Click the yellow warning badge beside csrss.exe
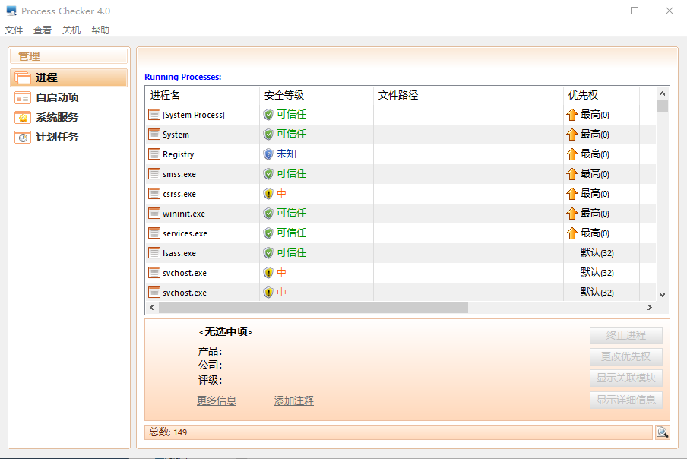This screenshot has width=687, height=459. (269, 193)
